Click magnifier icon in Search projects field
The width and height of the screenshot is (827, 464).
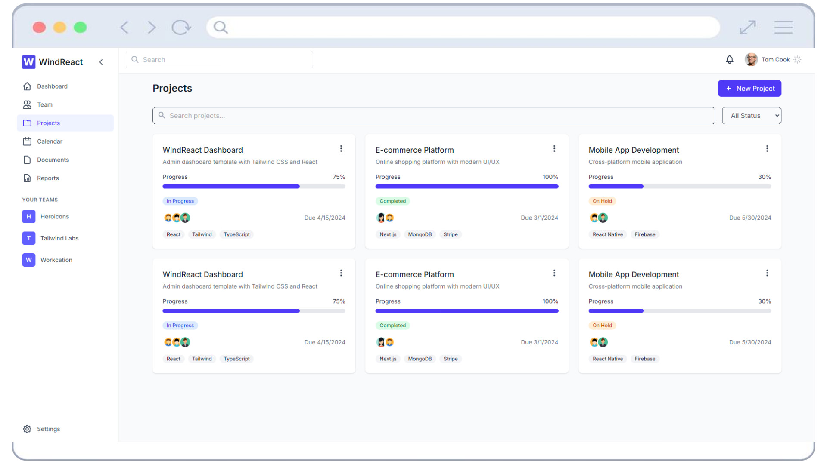[162, 115]
